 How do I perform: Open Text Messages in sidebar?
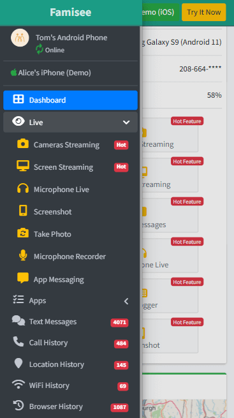point(70,322)
